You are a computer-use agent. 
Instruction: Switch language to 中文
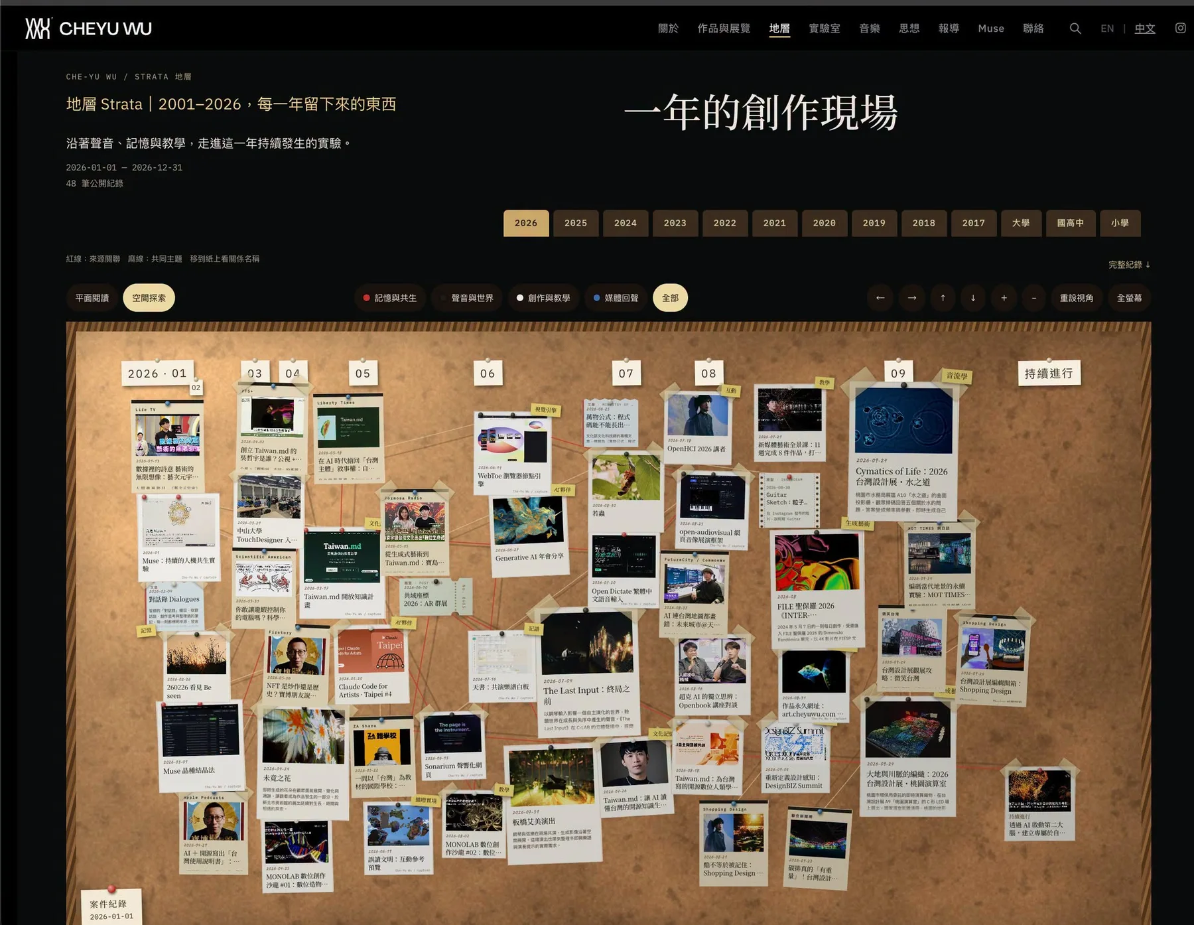click(1145, 29)
